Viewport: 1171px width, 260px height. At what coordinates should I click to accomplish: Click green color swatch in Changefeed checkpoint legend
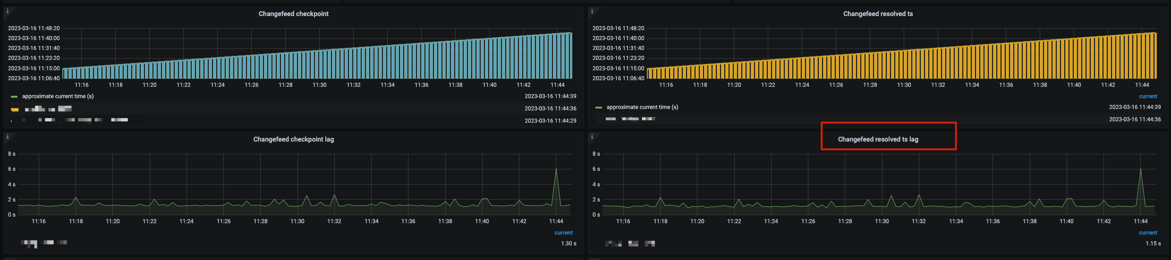coord(14,97)
